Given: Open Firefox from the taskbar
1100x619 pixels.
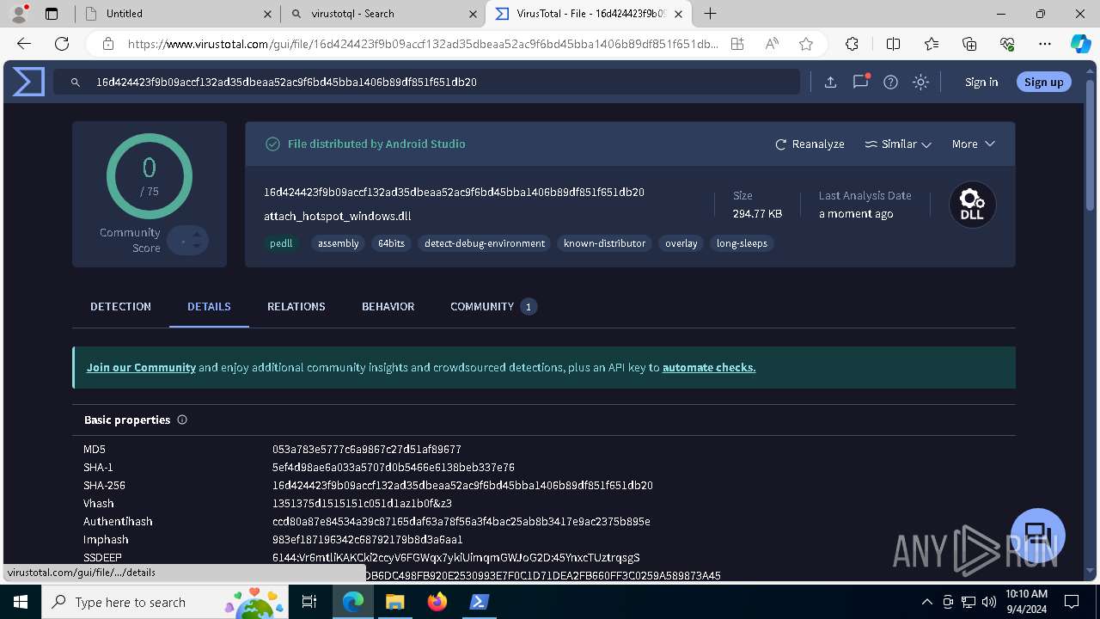Looking at the screenshot, I should pyautogui.click(x=437, y=602).
